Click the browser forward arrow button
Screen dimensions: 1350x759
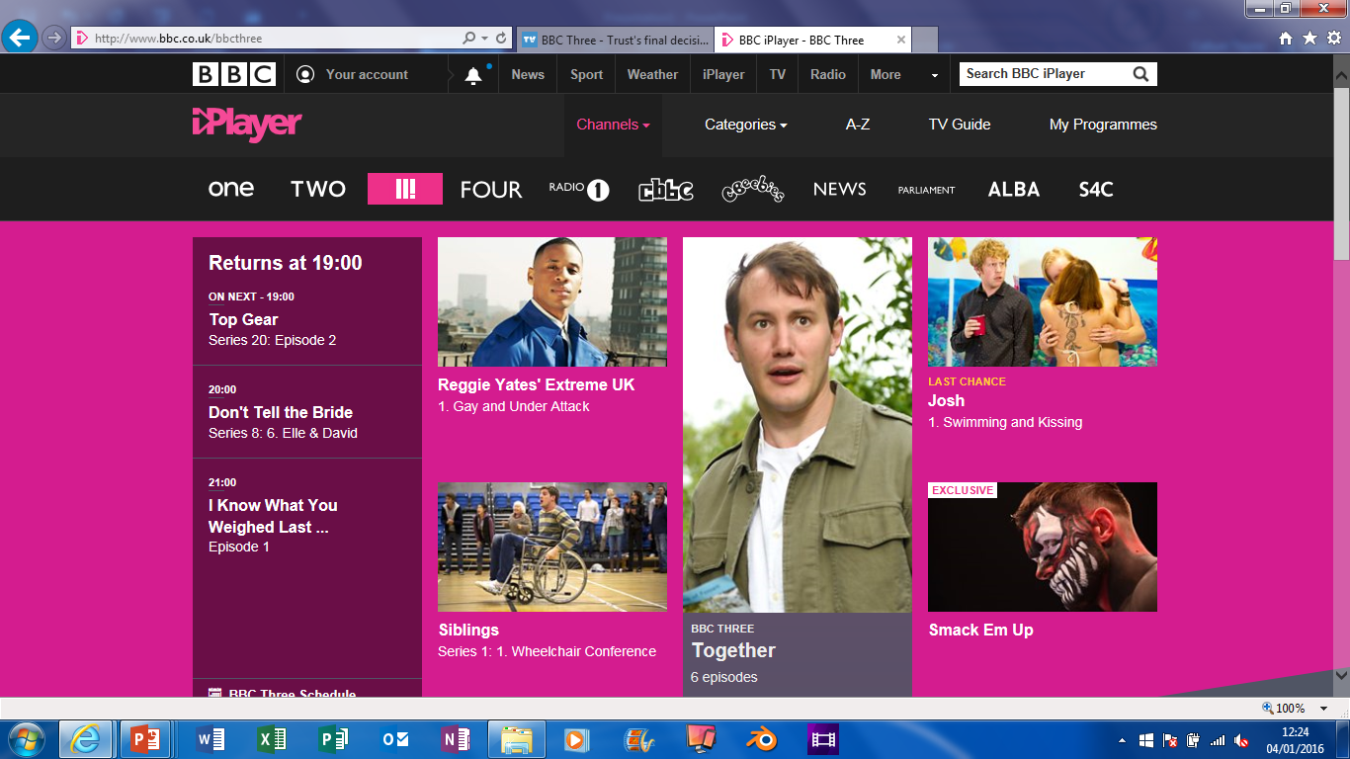[x=55, y=39]
